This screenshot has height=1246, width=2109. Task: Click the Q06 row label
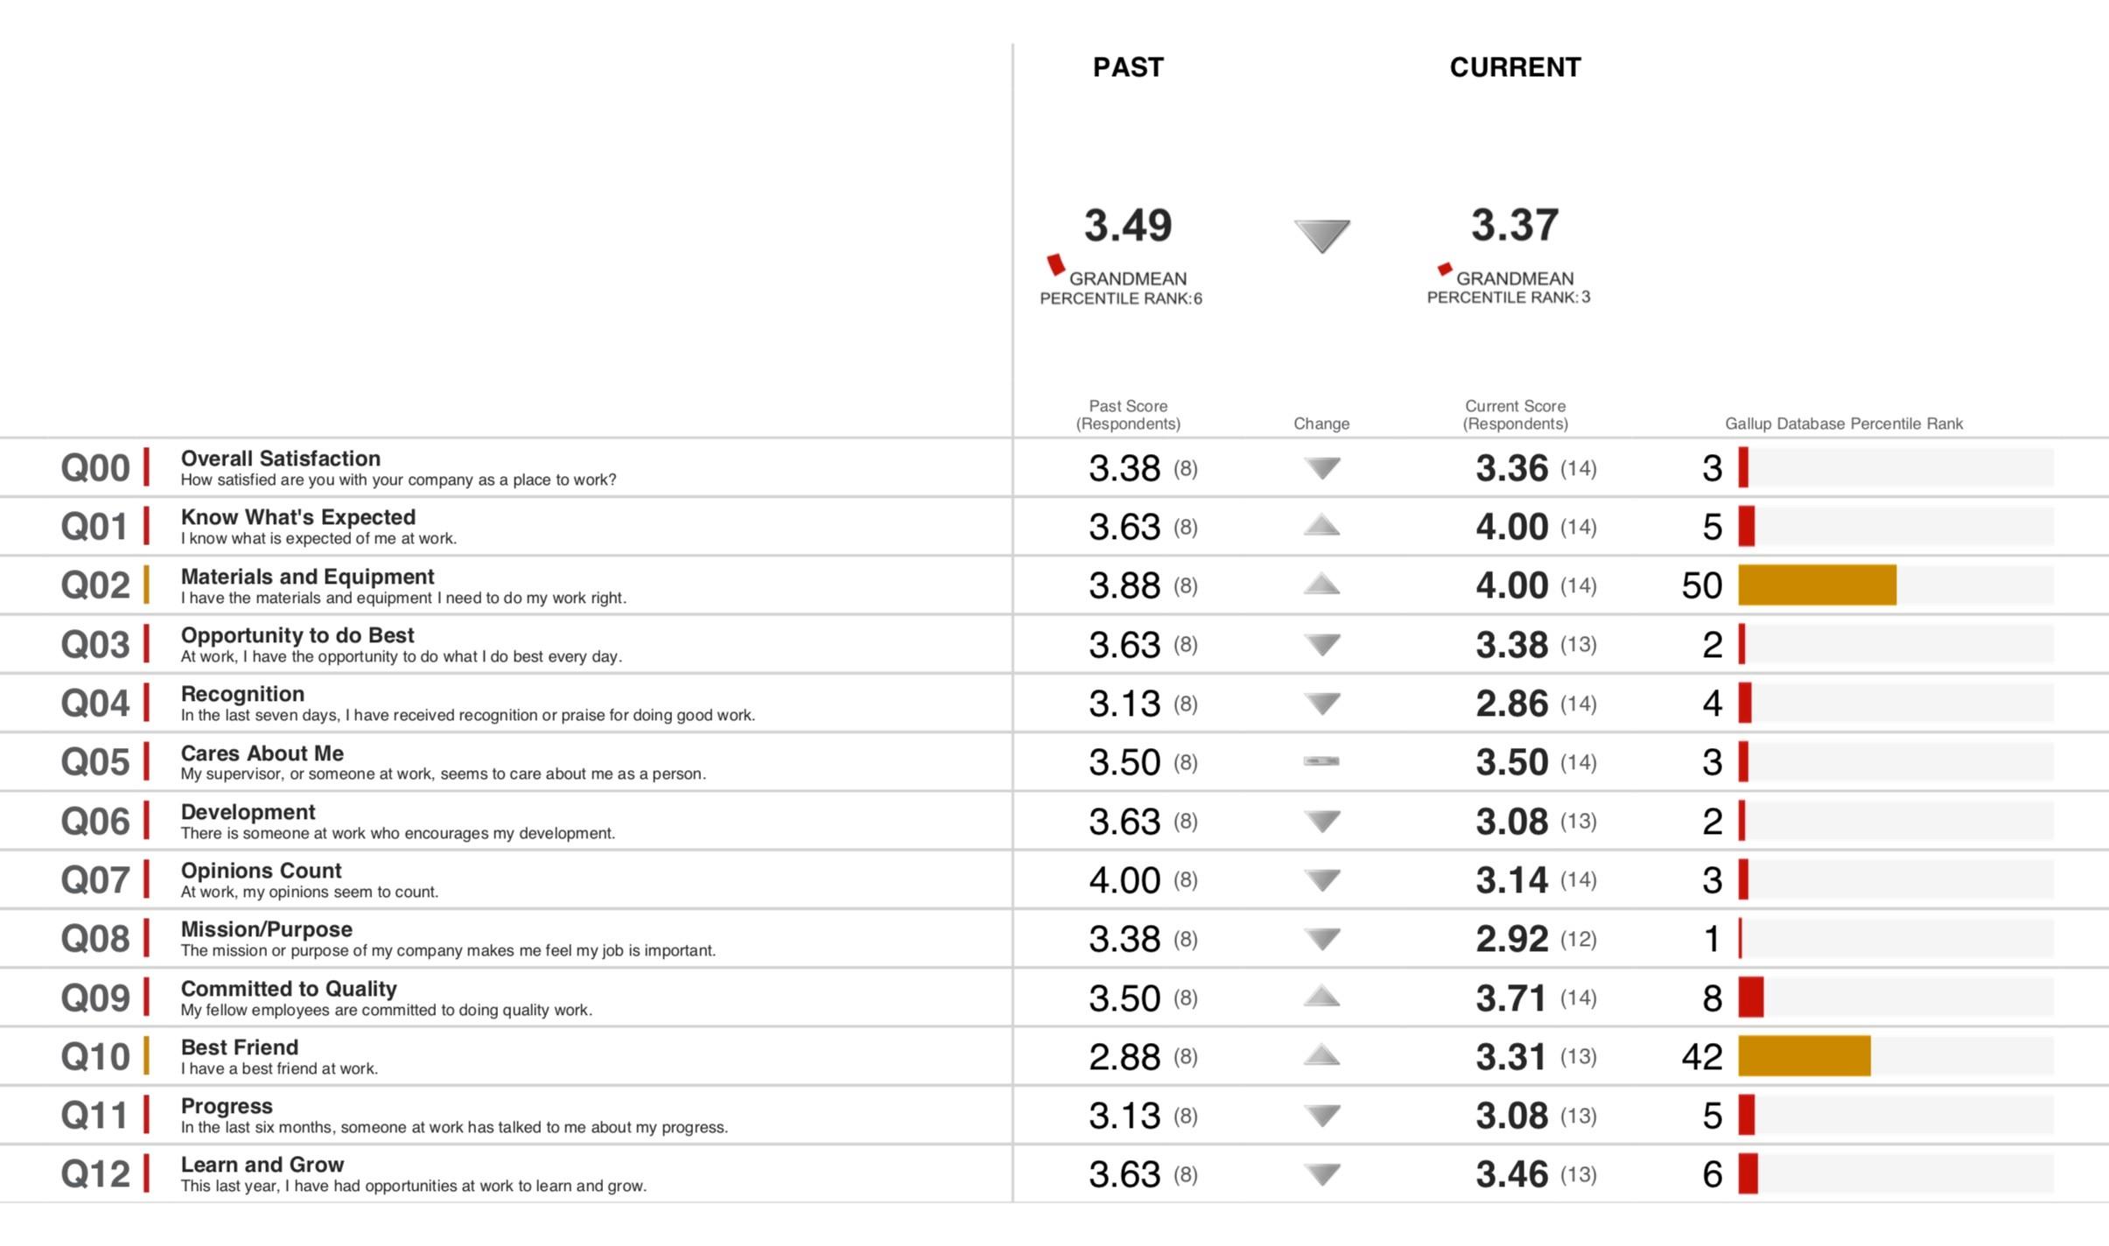(x=95, y=821)
